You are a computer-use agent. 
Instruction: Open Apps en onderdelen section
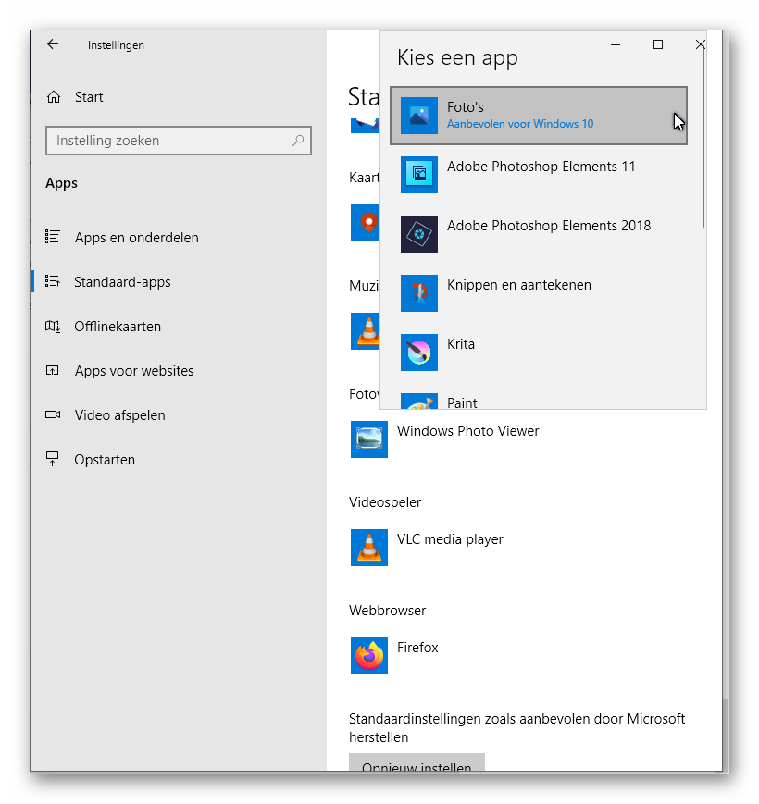pos(136,238)
